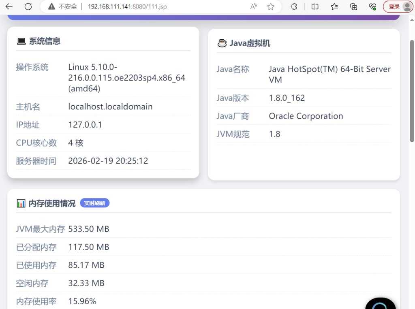The width and height of the screenshot is (415, 309).
Task: Click the localhost.localdomain hostname value
Action: pos(110,107)
